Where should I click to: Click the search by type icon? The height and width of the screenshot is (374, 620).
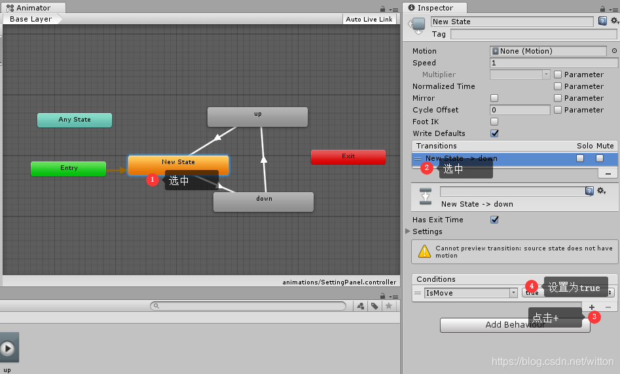[360, 306]
